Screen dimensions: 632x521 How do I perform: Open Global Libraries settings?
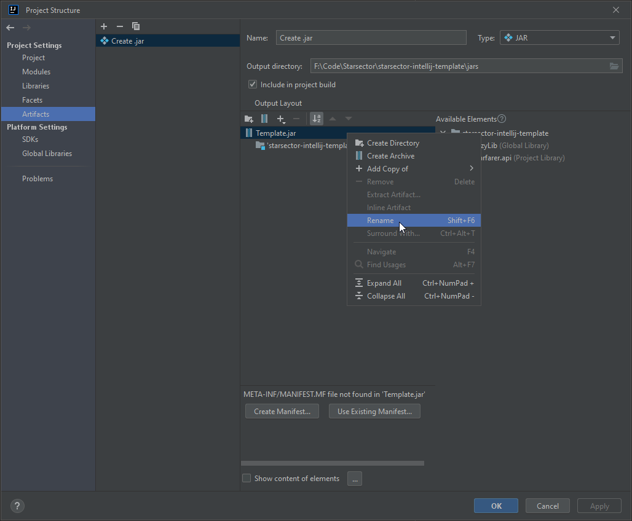(47, 154)
